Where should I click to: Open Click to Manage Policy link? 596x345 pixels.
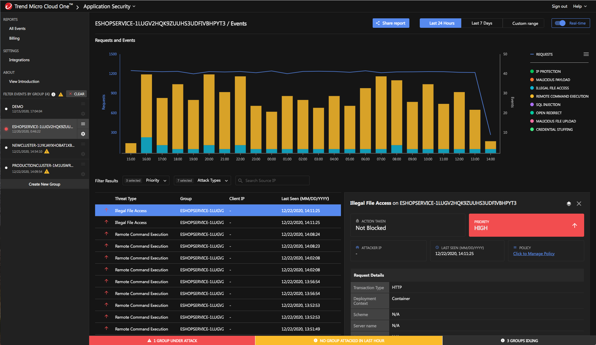533,254
